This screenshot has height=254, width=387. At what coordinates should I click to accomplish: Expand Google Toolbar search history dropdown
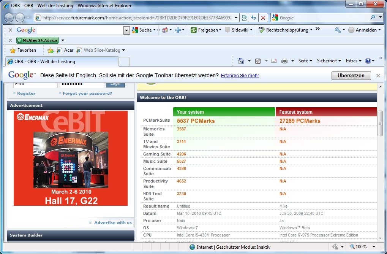[126, 30]
